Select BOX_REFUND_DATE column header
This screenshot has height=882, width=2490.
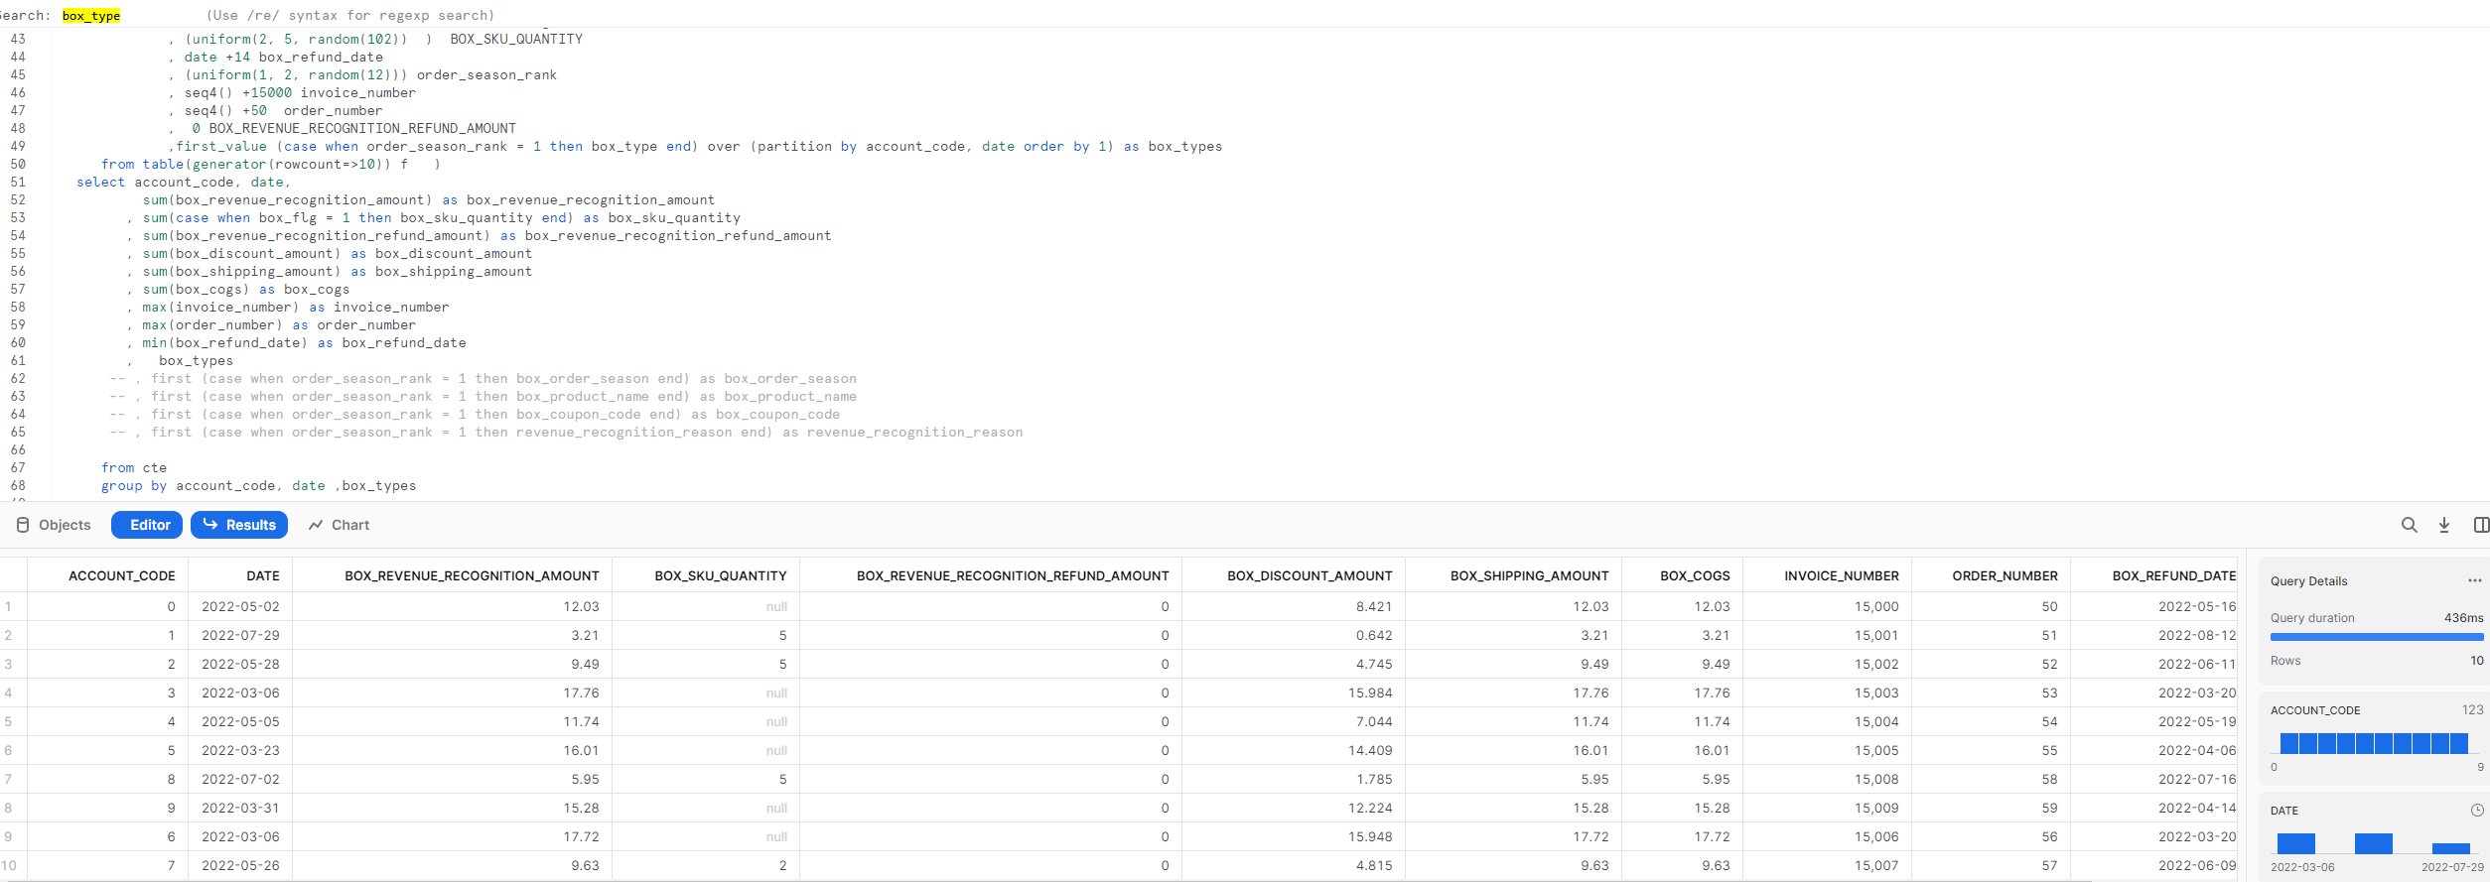pos(2174,575)
